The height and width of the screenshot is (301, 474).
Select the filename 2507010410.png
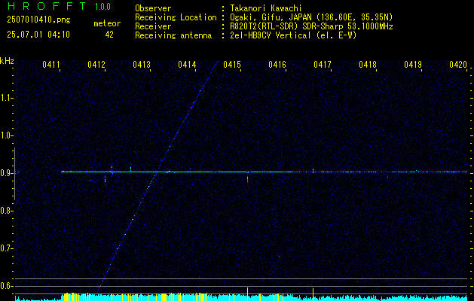(38, 20)
